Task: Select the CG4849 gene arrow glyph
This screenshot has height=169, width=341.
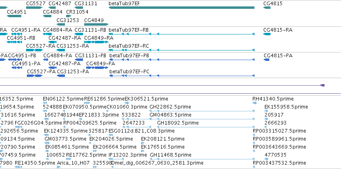Action: (x=96, y=24)
